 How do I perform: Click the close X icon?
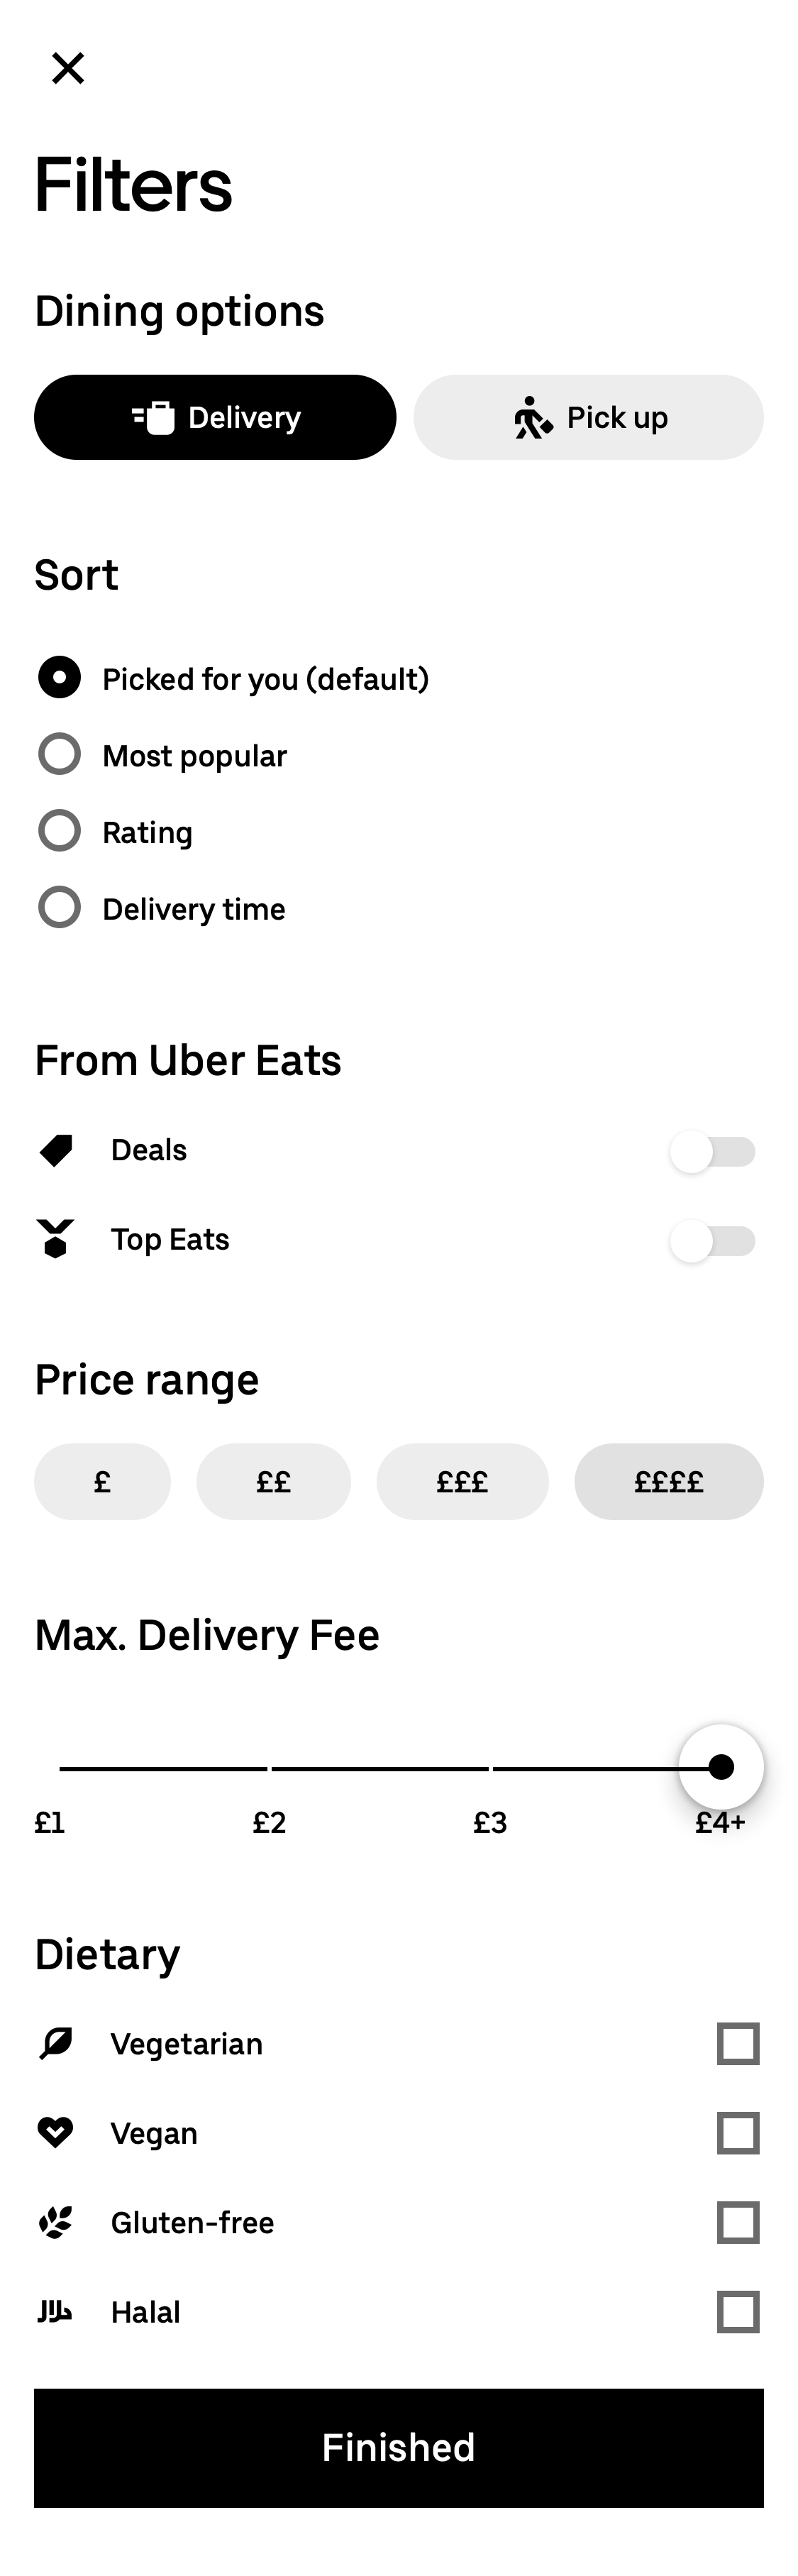(x=68, y=68)
